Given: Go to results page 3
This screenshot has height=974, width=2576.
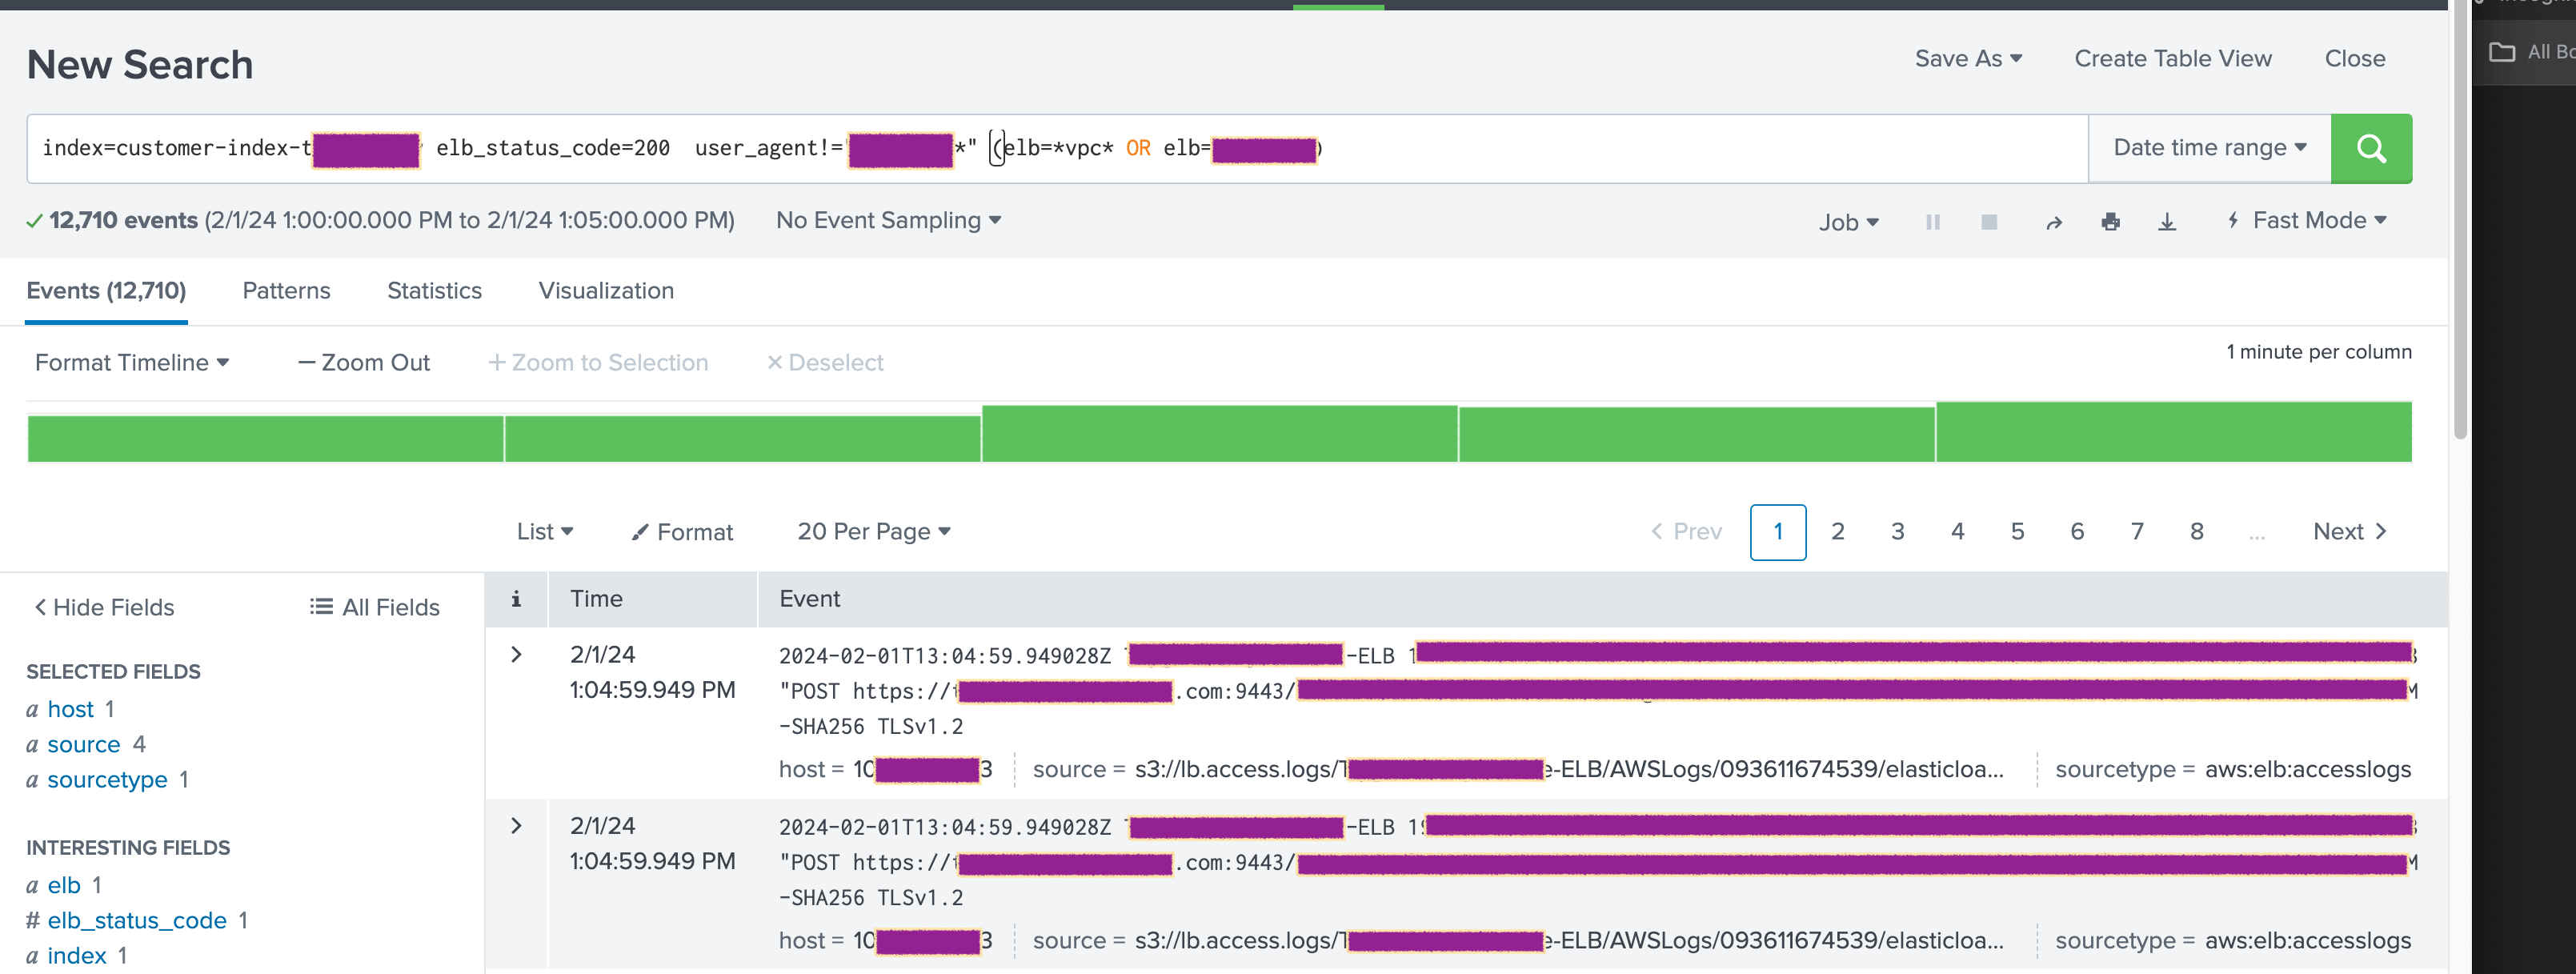Looking at the screenshot, I should click(x=1897, y=532).
